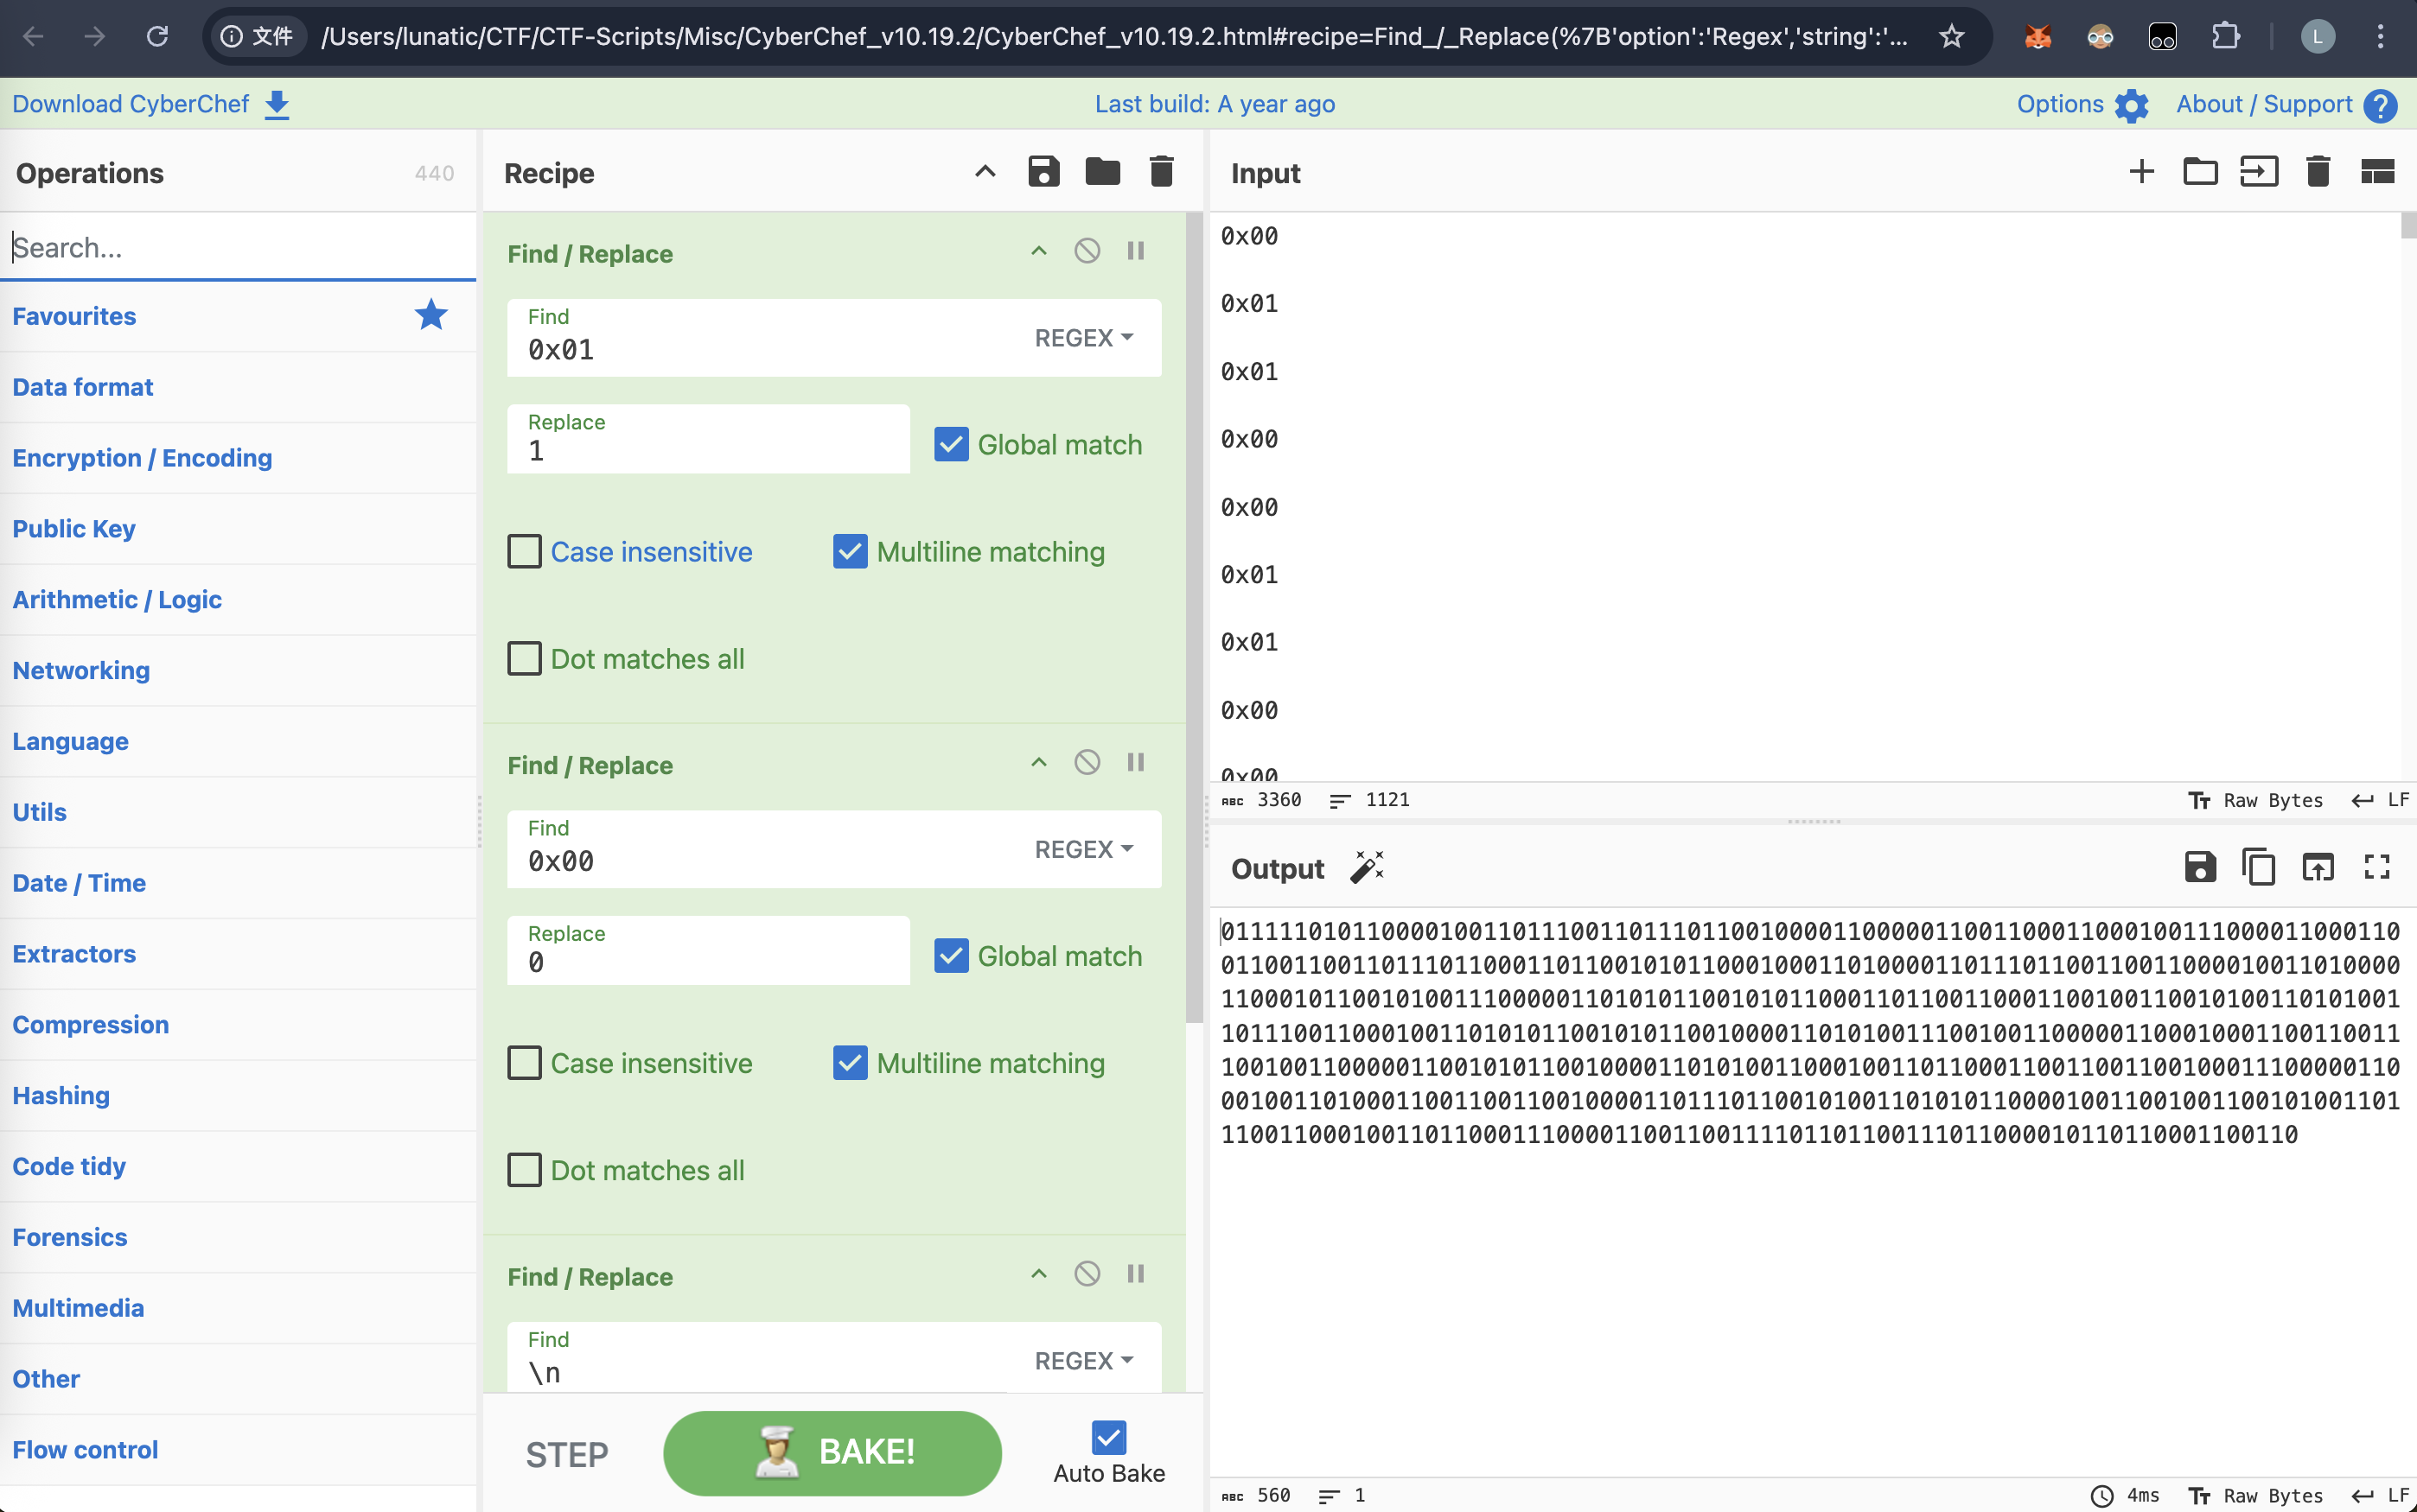2417x1512 pixels.
Task: Toggle the Auto Bake checkbox
Action: [1107, 1438]
